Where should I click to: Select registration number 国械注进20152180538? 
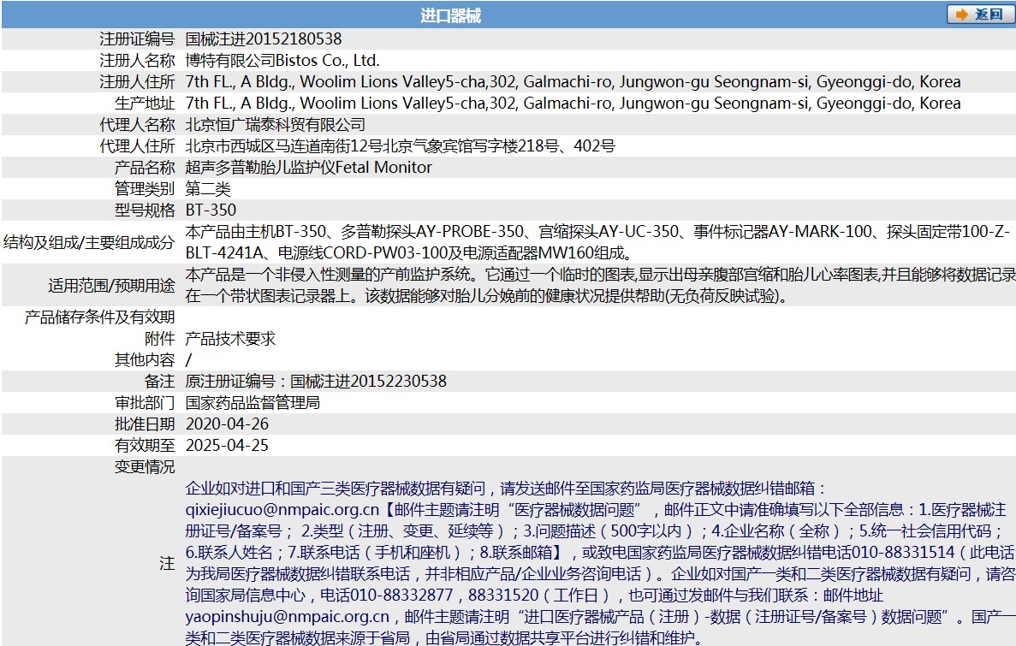pos(264,39)
